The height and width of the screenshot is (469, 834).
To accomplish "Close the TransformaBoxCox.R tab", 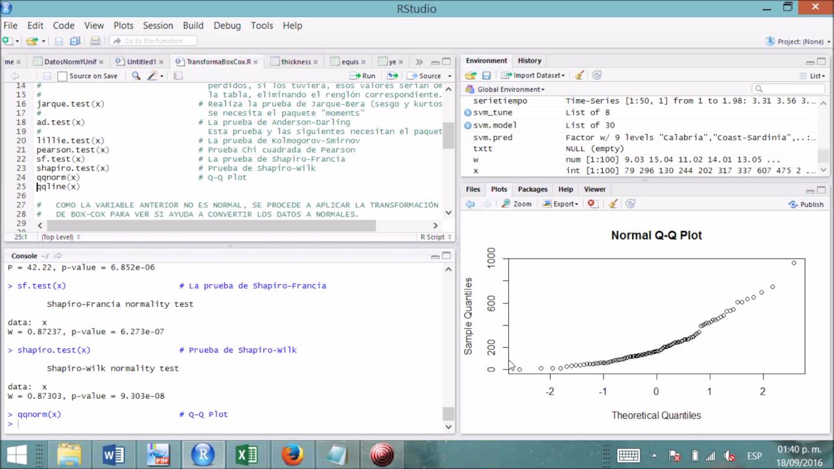I will tap(255, 63).
